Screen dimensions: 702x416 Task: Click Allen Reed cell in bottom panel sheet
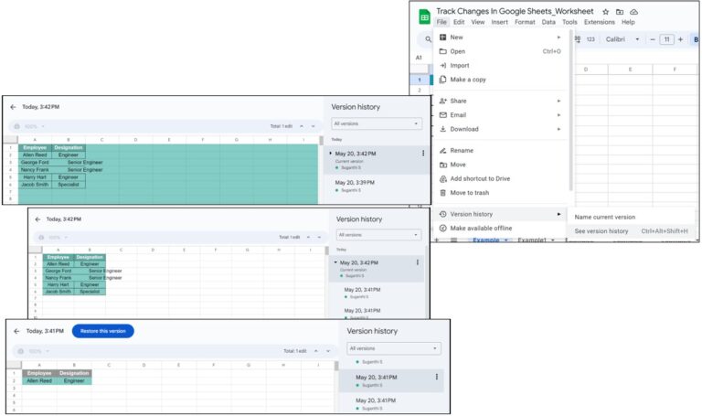(39, 380)
